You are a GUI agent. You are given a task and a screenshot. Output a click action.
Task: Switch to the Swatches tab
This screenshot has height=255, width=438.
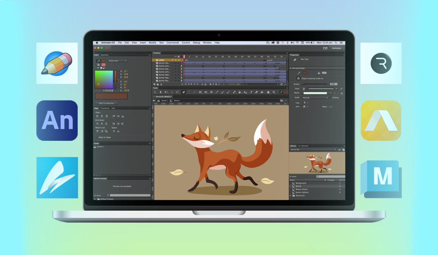point(104,55)
